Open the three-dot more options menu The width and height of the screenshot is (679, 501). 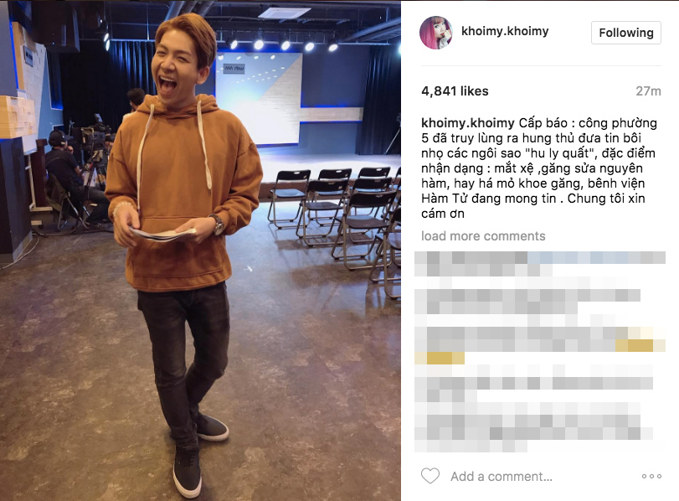(651, 476)
